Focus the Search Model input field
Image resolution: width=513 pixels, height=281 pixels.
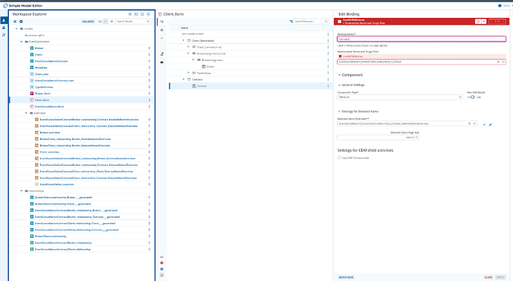pyautogui.click(x=133, y=22)
